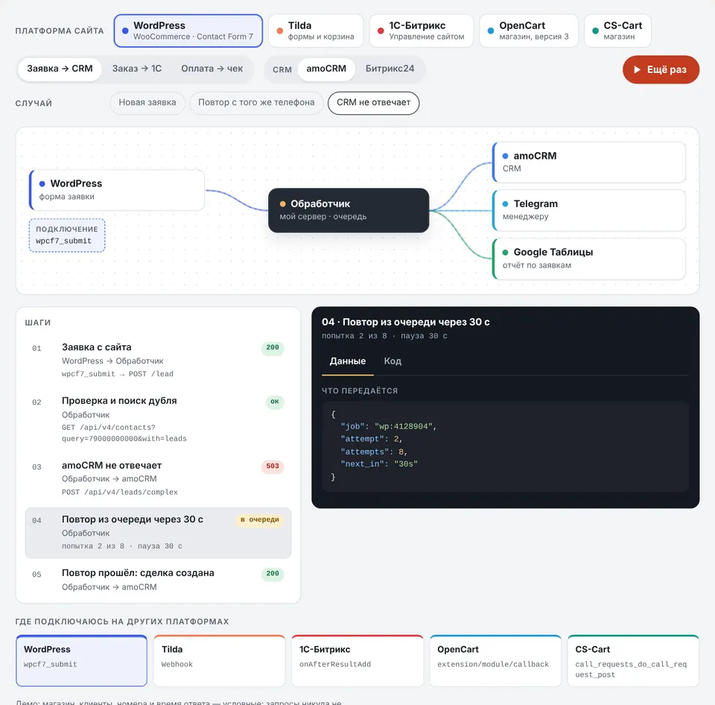
Task: Open step 04 Повтор из очереди
Action: (158, 533)
